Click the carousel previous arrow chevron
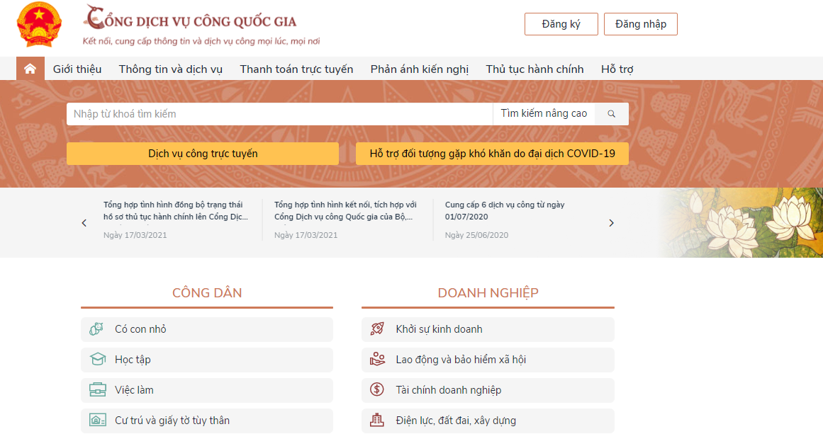The width and height of the screenshot is (823, 434). click(x=84, y=222)
